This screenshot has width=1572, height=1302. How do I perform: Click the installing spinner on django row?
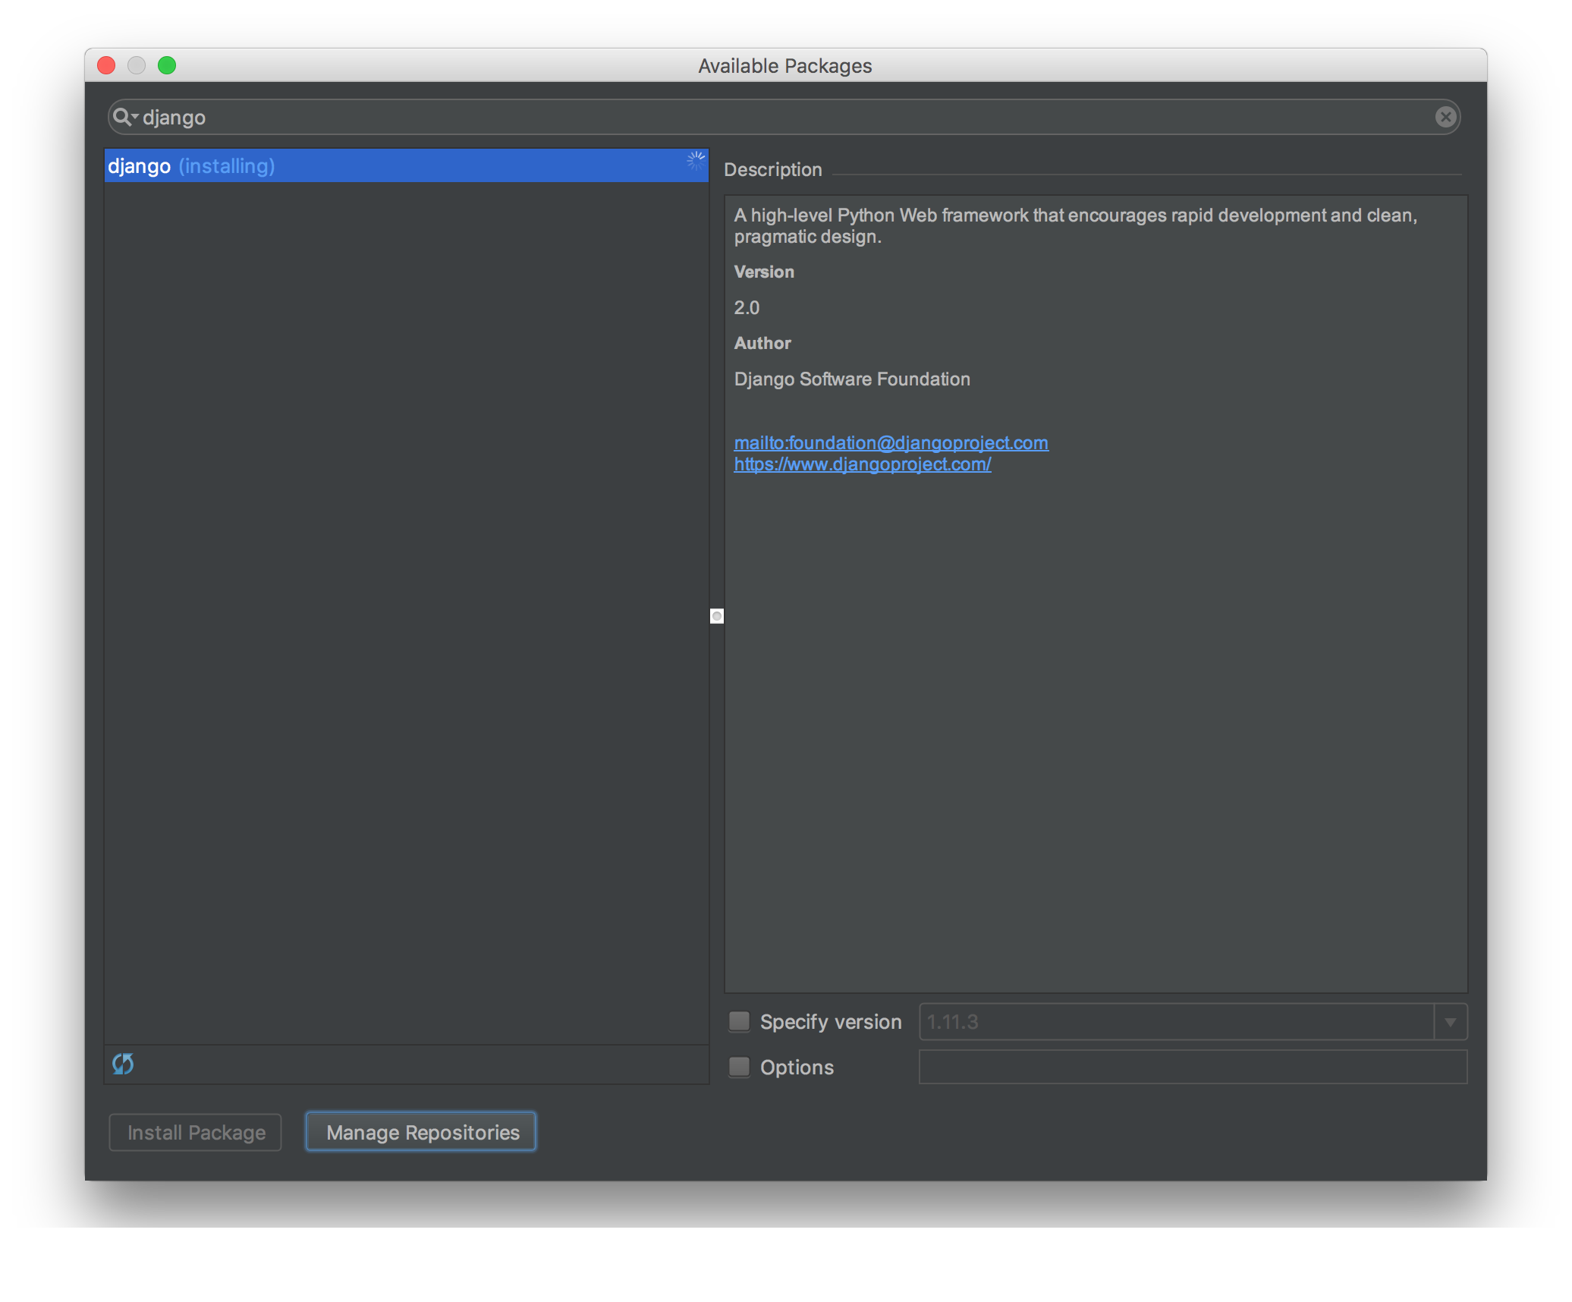click(695, 161)
